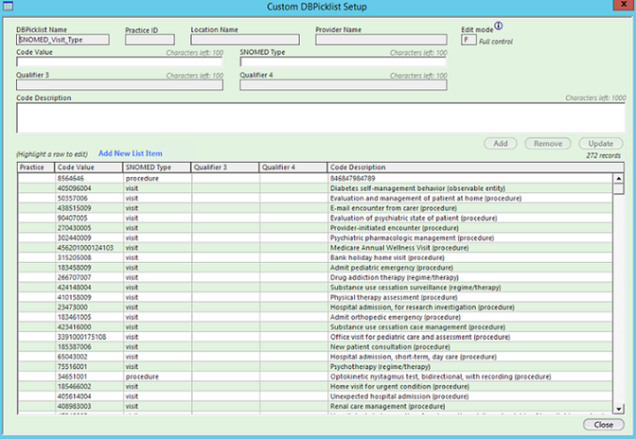The width and height of the screenshot is (636, 439).
Task: Click the Qualifier 4 column header
Action: coord(292,167)
